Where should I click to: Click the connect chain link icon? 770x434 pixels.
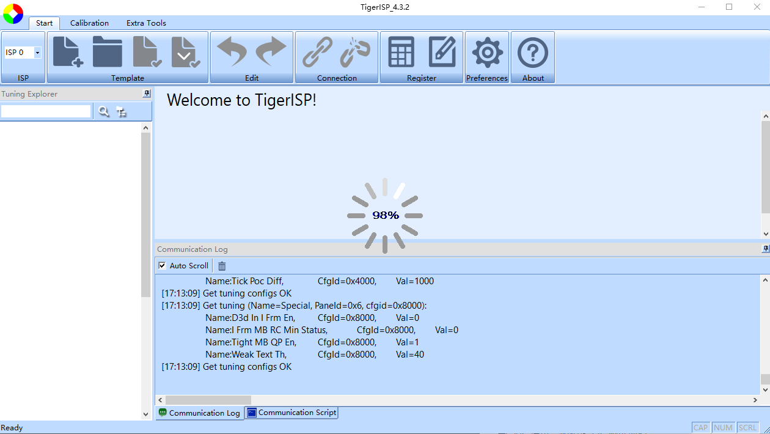(x=317, y=52)
